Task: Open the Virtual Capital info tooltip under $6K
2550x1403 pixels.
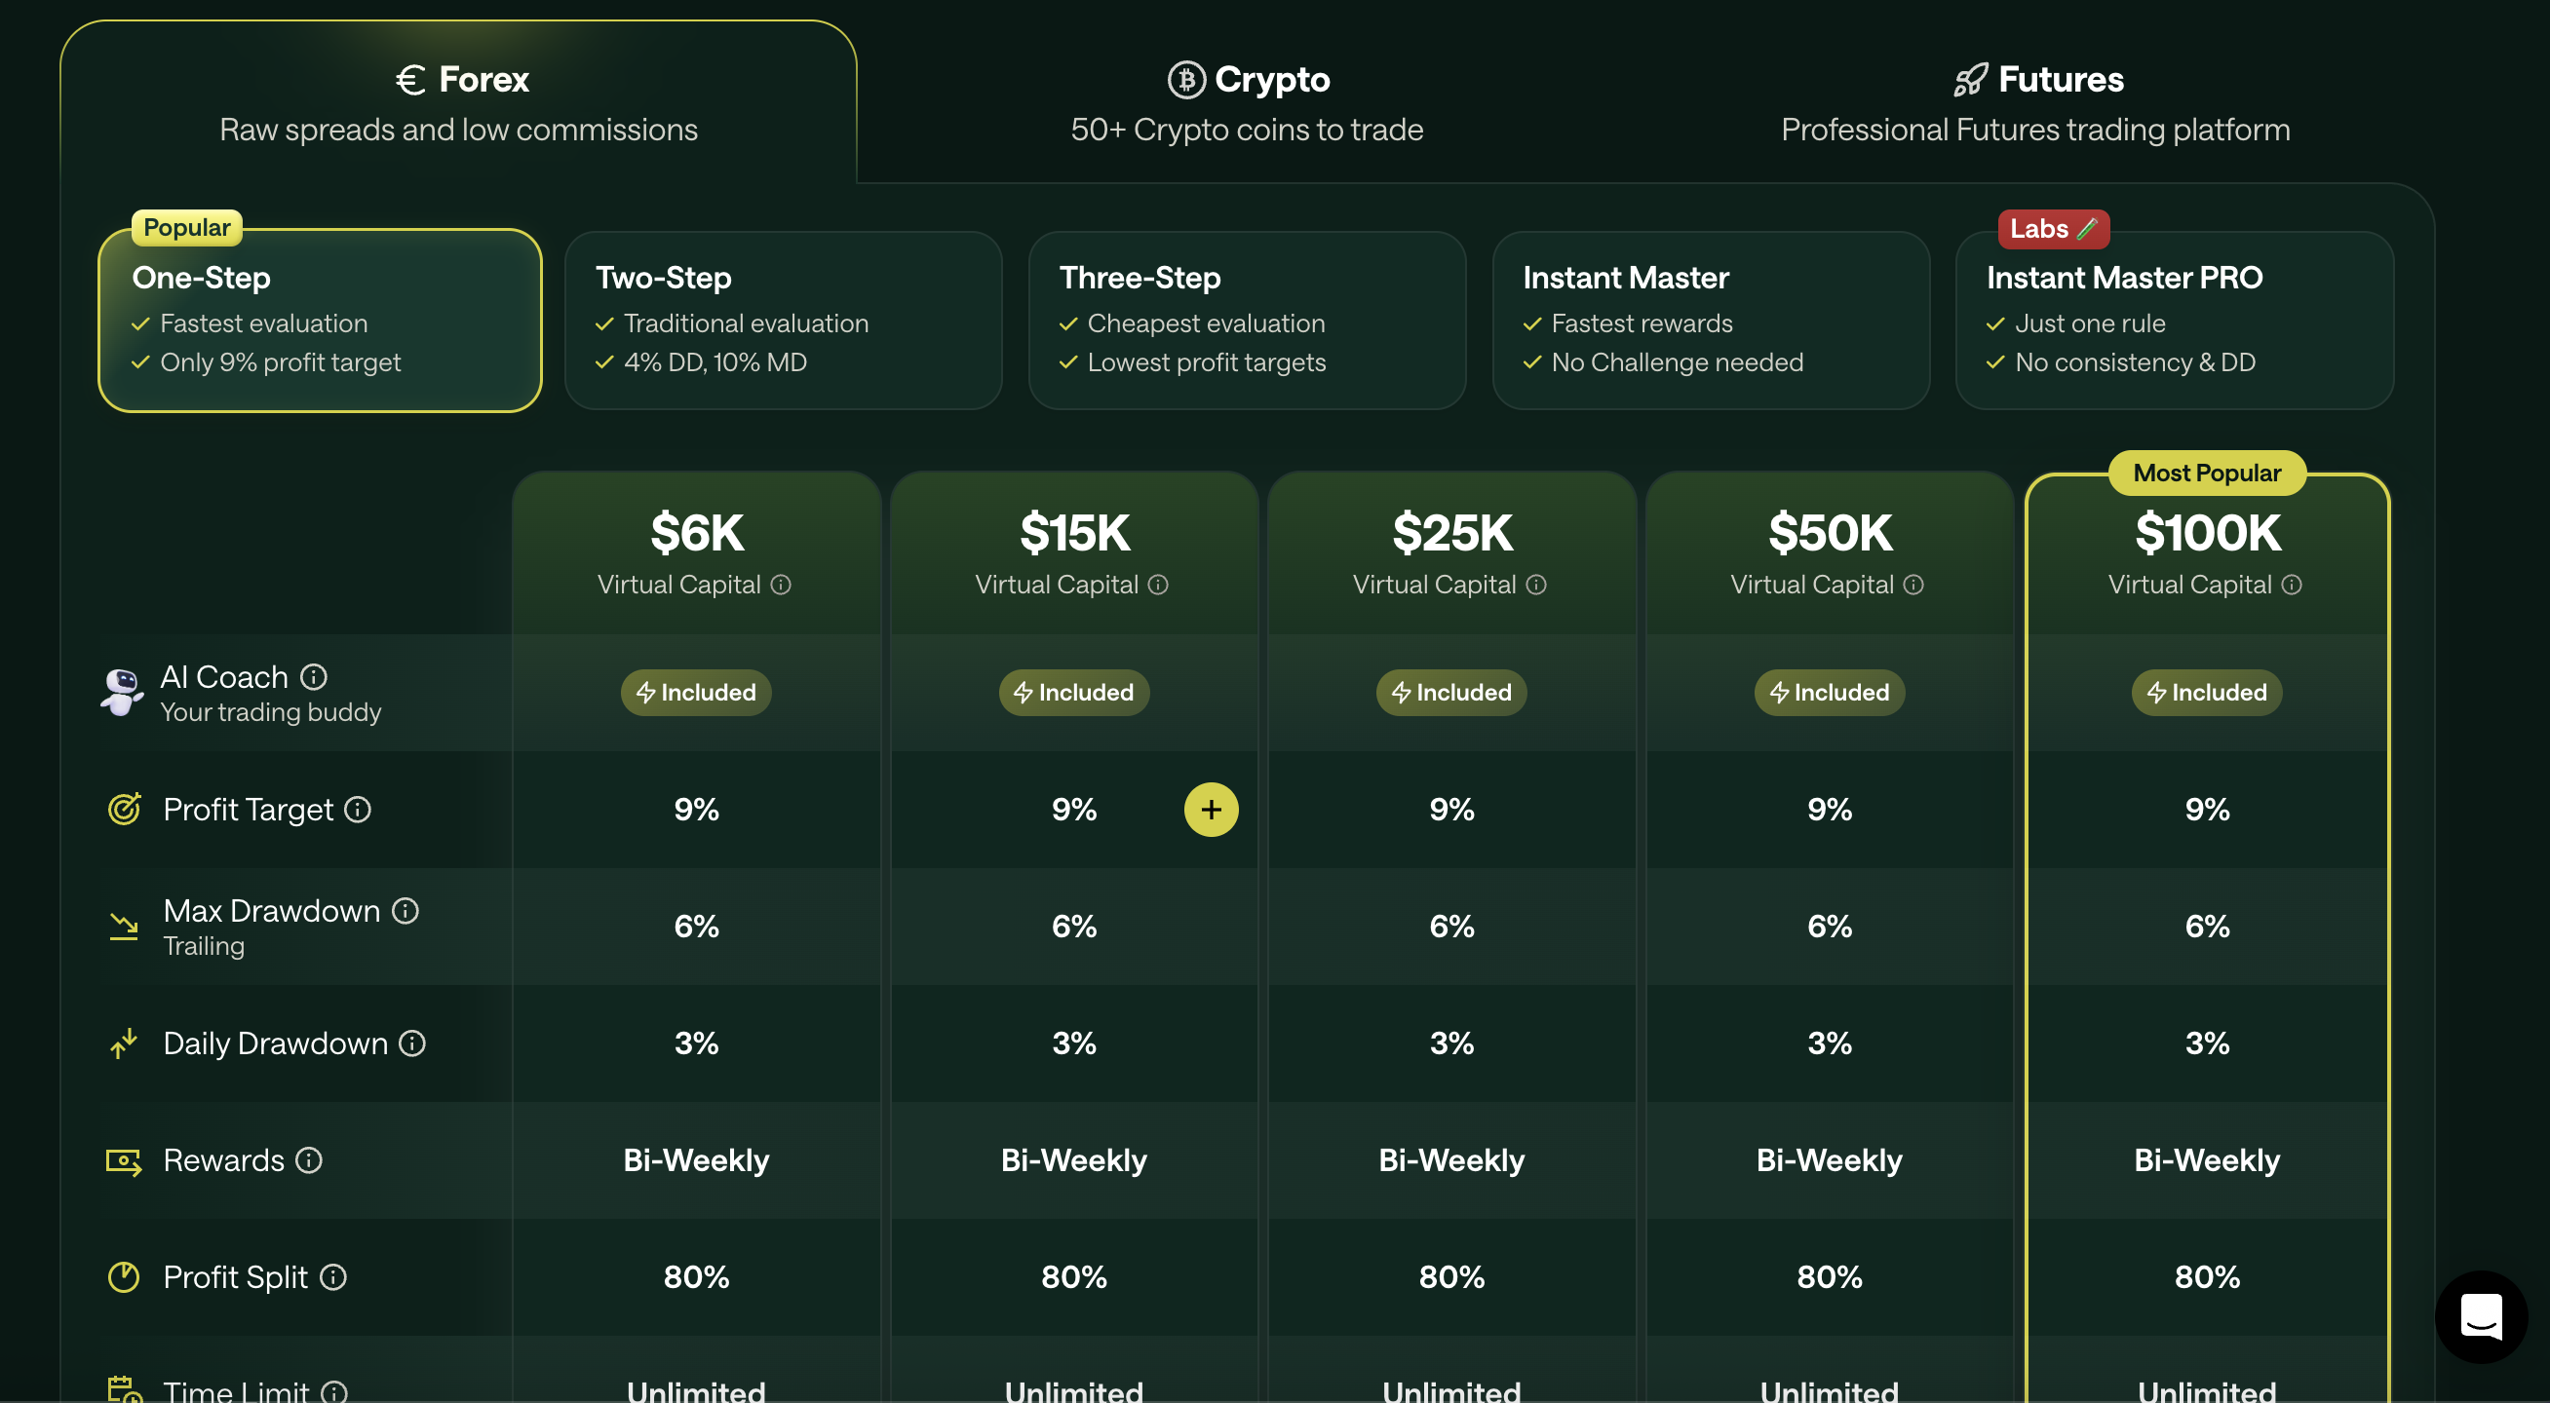Action: click(782, 585)
